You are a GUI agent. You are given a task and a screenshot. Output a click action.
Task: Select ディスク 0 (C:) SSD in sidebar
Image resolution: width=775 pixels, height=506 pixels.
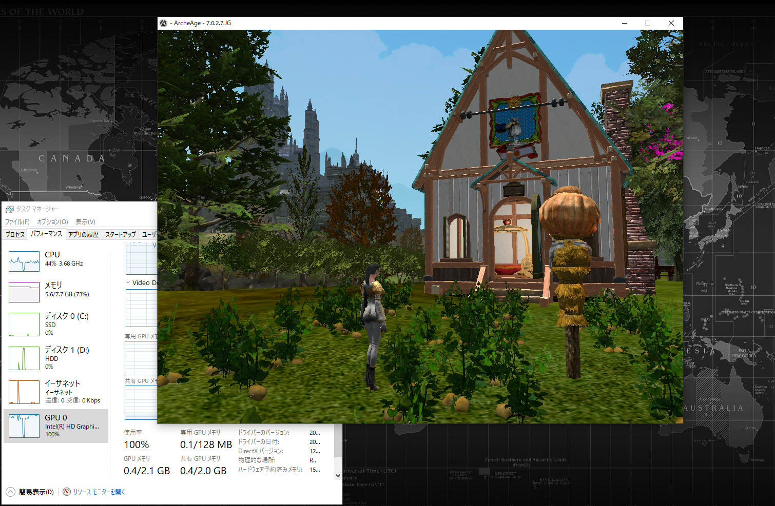pyautogui.click(x=56, y=324)
